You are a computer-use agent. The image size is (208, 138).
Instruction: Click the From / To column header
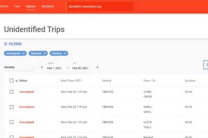(149, 80)
